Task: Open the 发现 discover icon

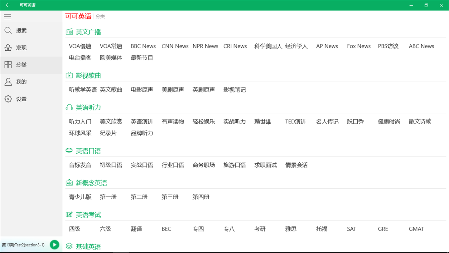Action: point(8,47)
